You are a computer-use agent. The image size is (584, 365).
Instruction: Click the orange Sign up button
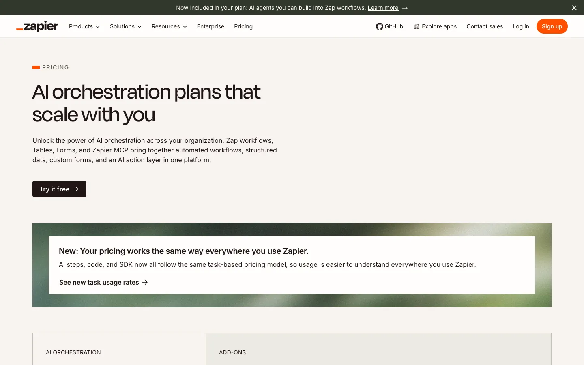552,26
